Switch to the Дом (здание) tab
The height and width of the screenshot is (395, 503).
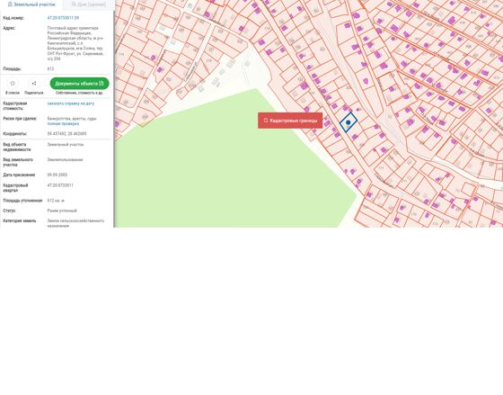pyautogui.click(x=89, y=4)
